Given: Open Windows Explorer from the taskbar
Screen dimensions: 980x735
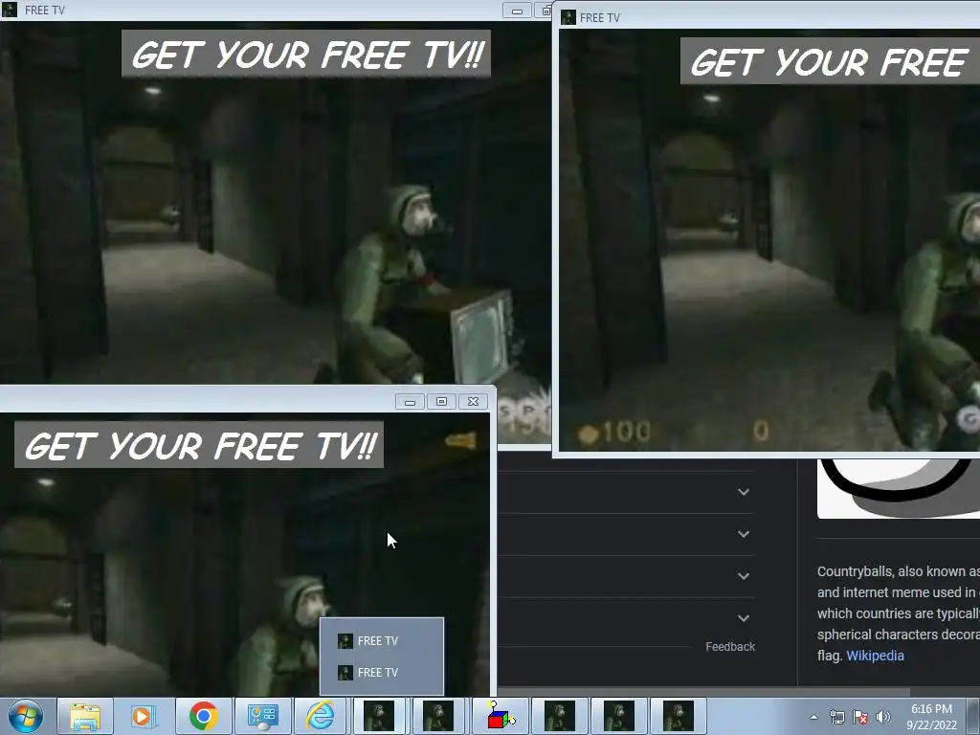Looking at the screenshot, I should (85, 716).
